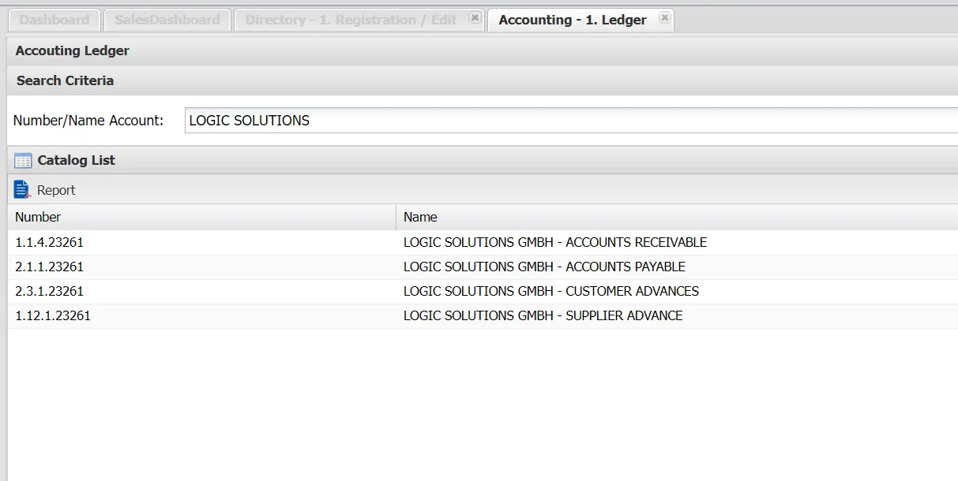Collapse the Search Criteria section header

65,80
